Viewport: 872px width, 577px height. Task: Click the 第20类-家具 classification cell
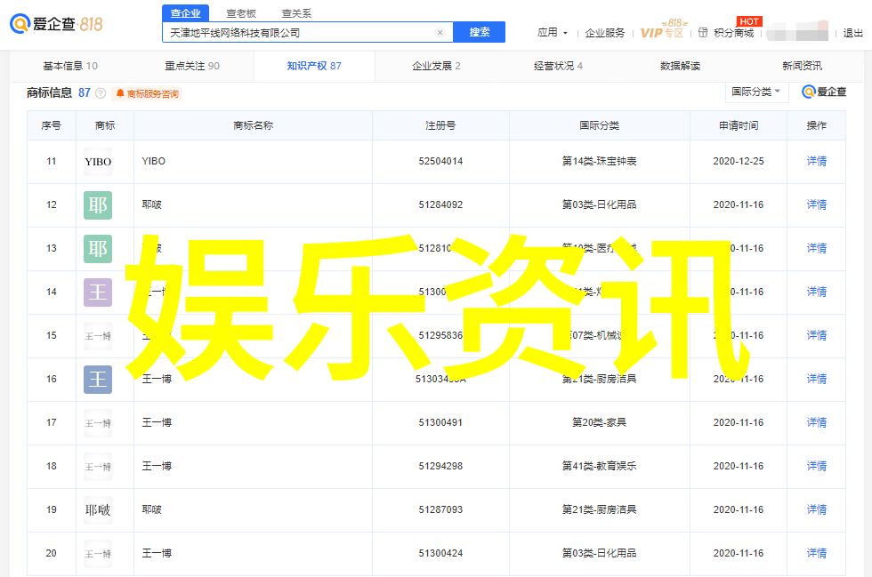coord(599,422)
